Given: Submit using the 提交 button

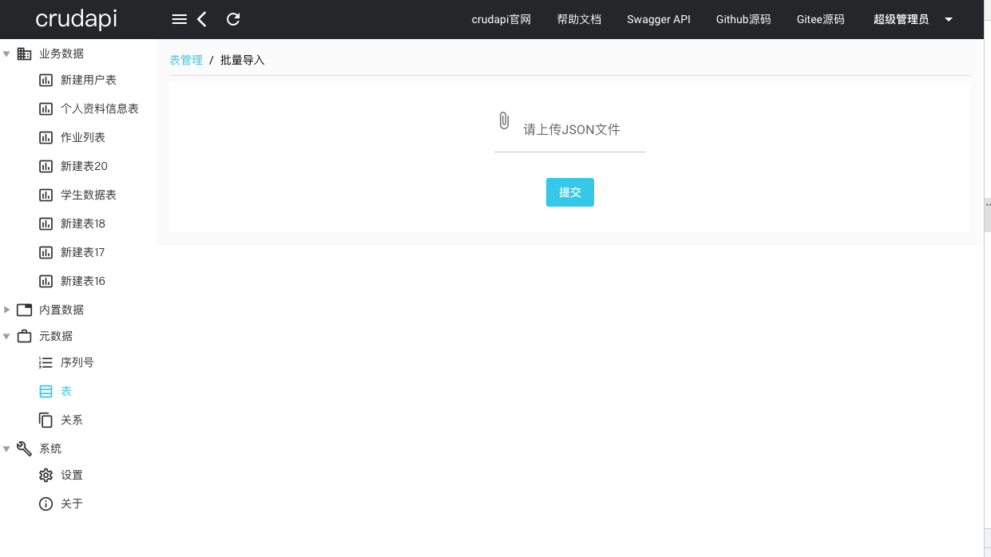Looking at the screenshot, I should [570, 192].
